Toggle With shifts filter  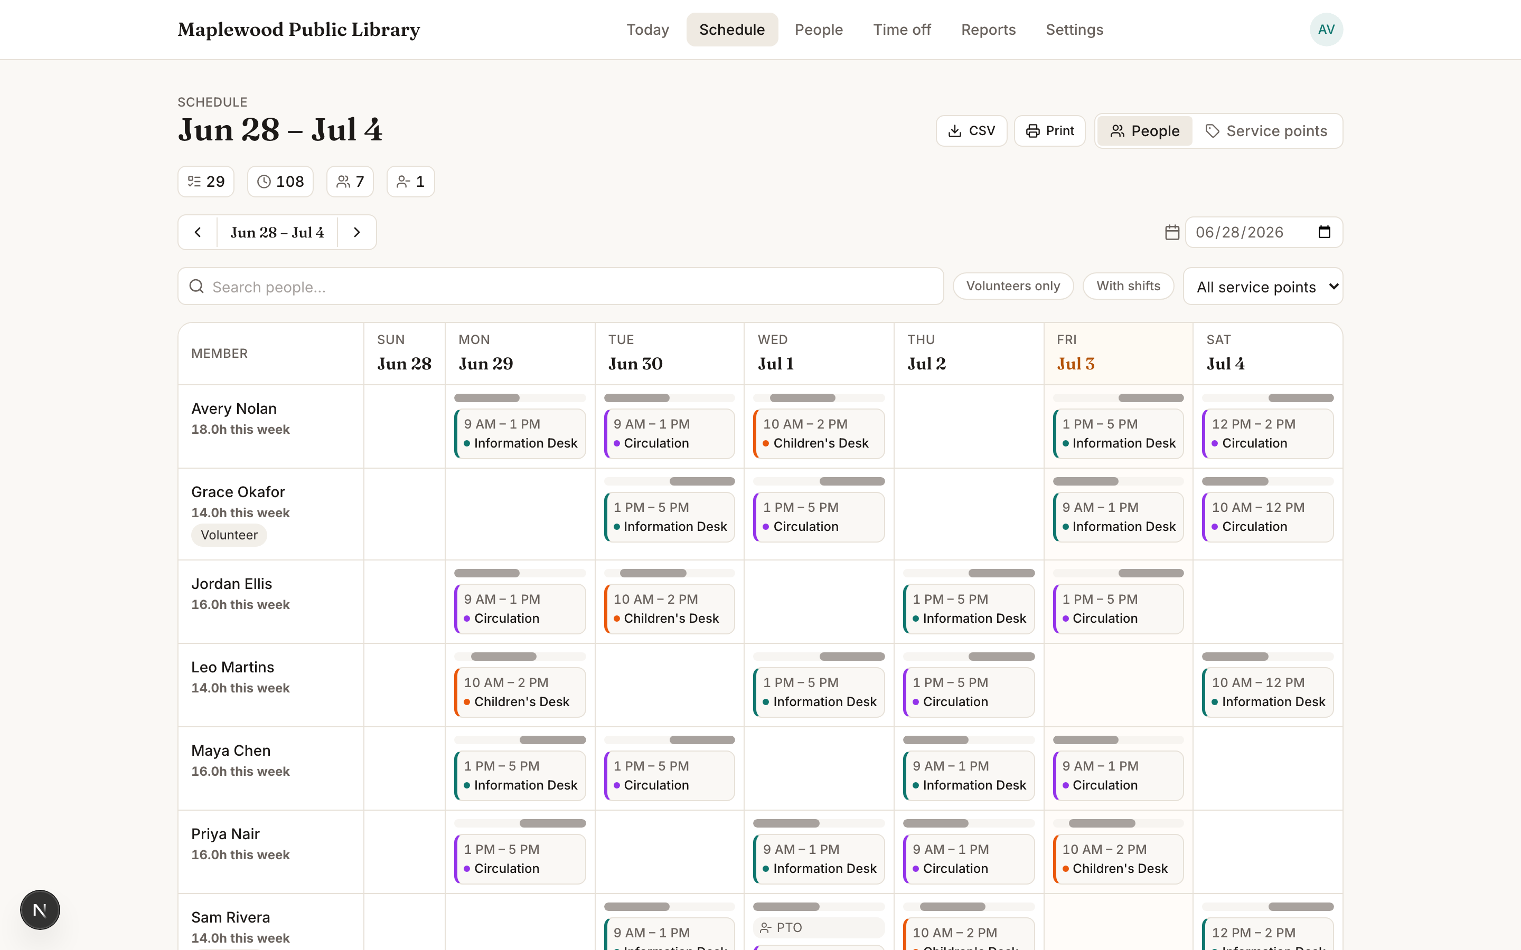click(1128, 286)
